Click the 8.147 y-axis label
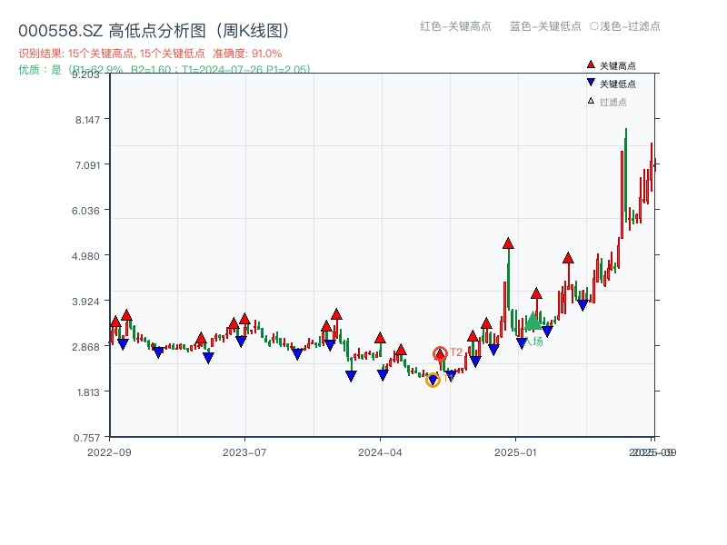727x545 pixels. pos(87,120)
